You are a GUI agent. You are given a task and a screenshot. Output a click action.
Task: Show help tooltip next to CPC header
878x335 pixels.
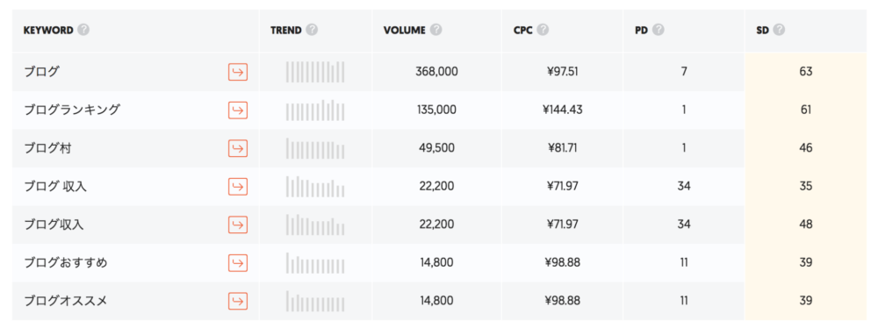(x=543, y=30)
